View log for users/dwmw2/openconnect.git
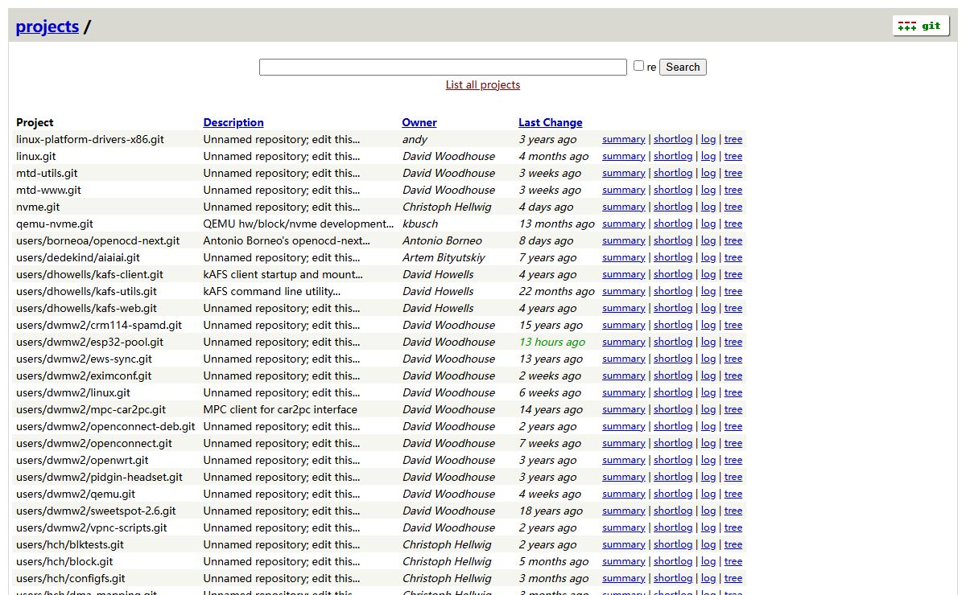 [708, 444]
